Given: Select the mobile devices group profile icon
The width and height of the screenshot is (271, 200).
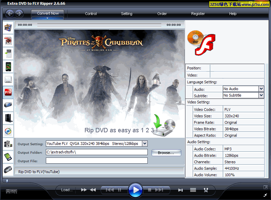Looking at the screenshot, I should (8, 144).
